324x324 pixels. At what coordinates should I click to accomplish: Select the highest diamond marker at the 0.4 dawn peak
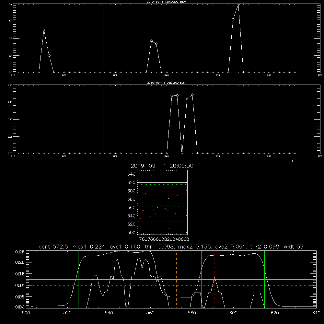click(x=238, y=5)
